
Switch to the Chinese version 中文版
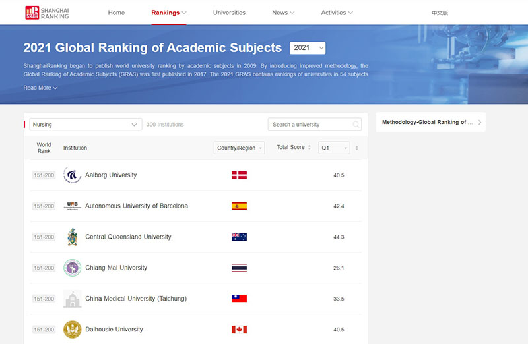[440, 13]
